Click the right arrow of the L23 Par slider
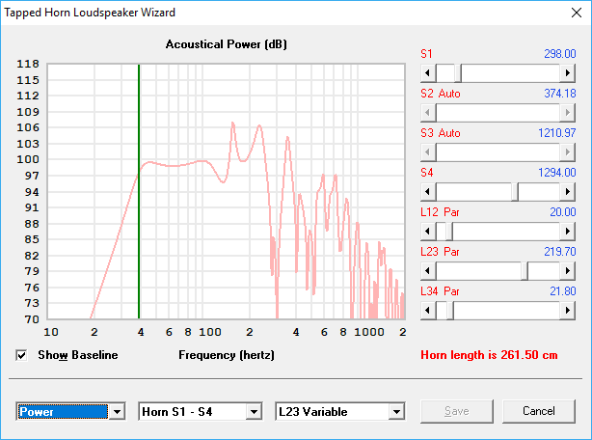This screenshot has width=592, height=440. [568, 271]
